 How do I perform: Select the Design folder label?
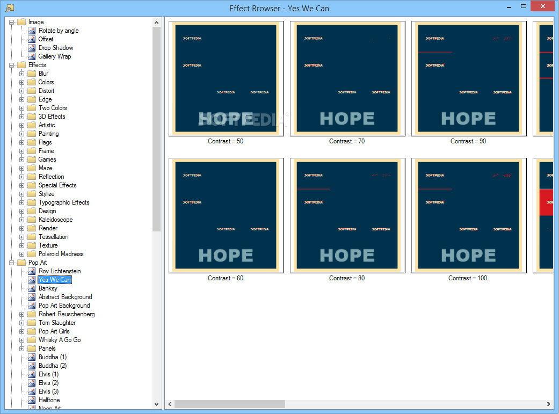47,210
